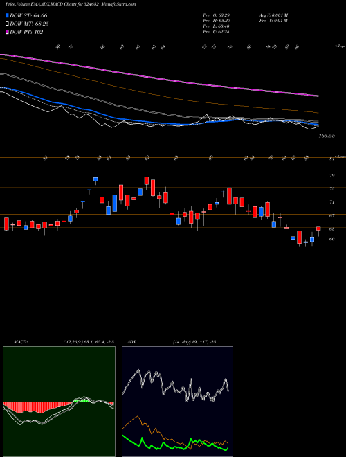Click the 67 price axis label

click(x=331, y=215)
